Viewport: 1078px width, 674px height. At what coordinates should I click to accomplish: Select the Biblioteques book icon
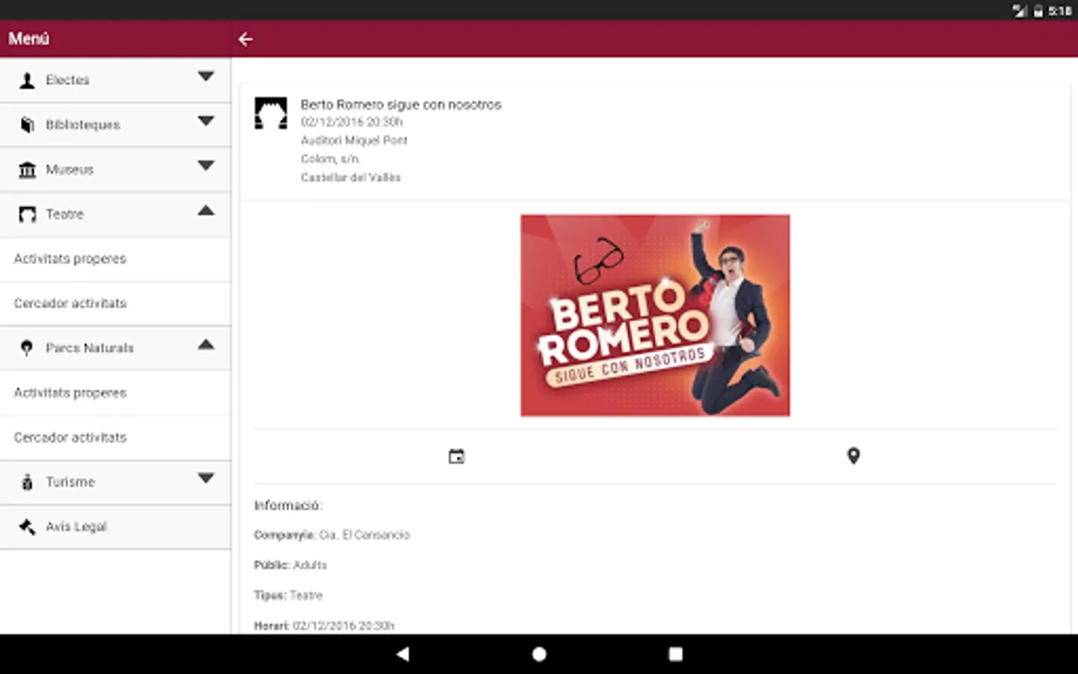[27, 125]
